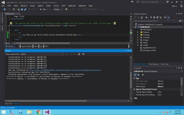This screenshot has width=184, height=115.
Task: Toggle Word Wrap in Output window
Action: pyautogui.click(x=83, y=54)
